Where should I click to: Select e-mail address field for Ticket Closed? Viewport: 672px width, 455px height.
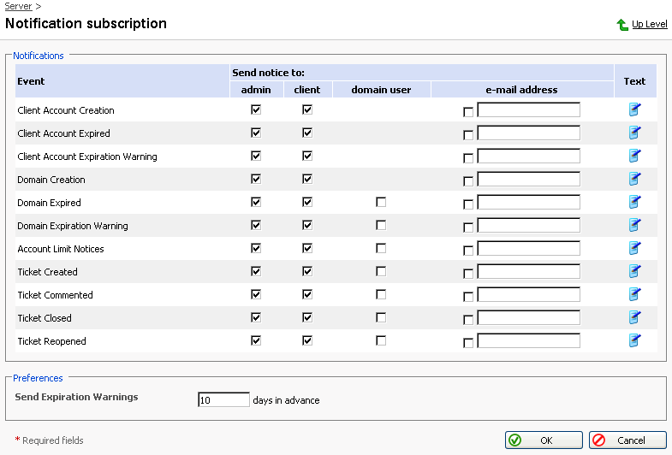tap(528, 317)
